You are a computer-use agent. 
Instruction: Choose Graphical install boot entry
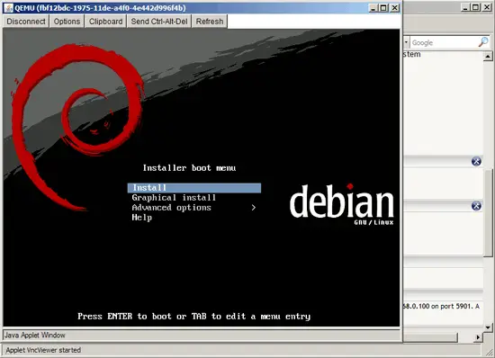pyautogui.click(x=174, y=198)
